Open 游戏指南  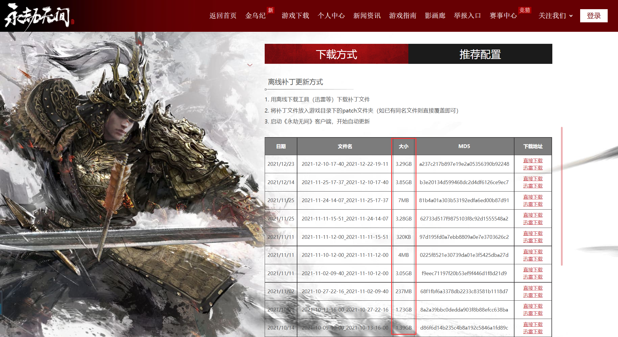pyautogui.click(x=403, y=16)
